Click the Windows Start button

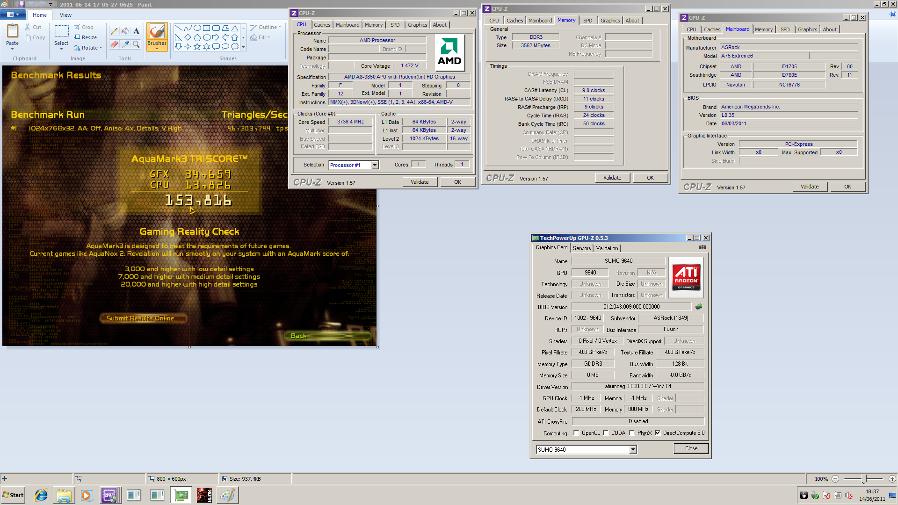pyautogui.click(x=13, y=495)
